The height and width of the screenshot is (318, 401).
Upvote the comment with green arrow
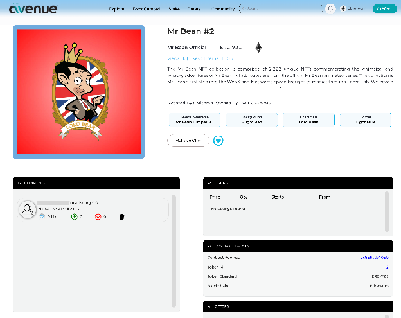[75, 217]
